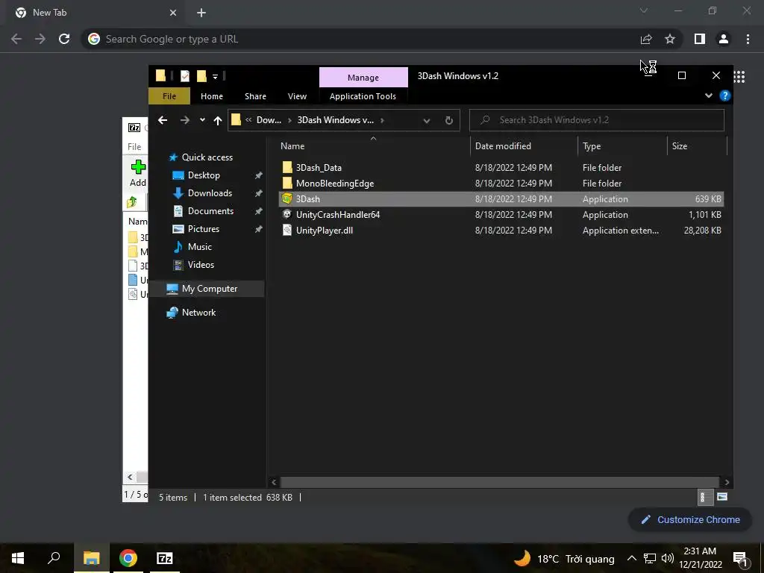
Task: Click the Customize Chrome button
Action: 691,520
